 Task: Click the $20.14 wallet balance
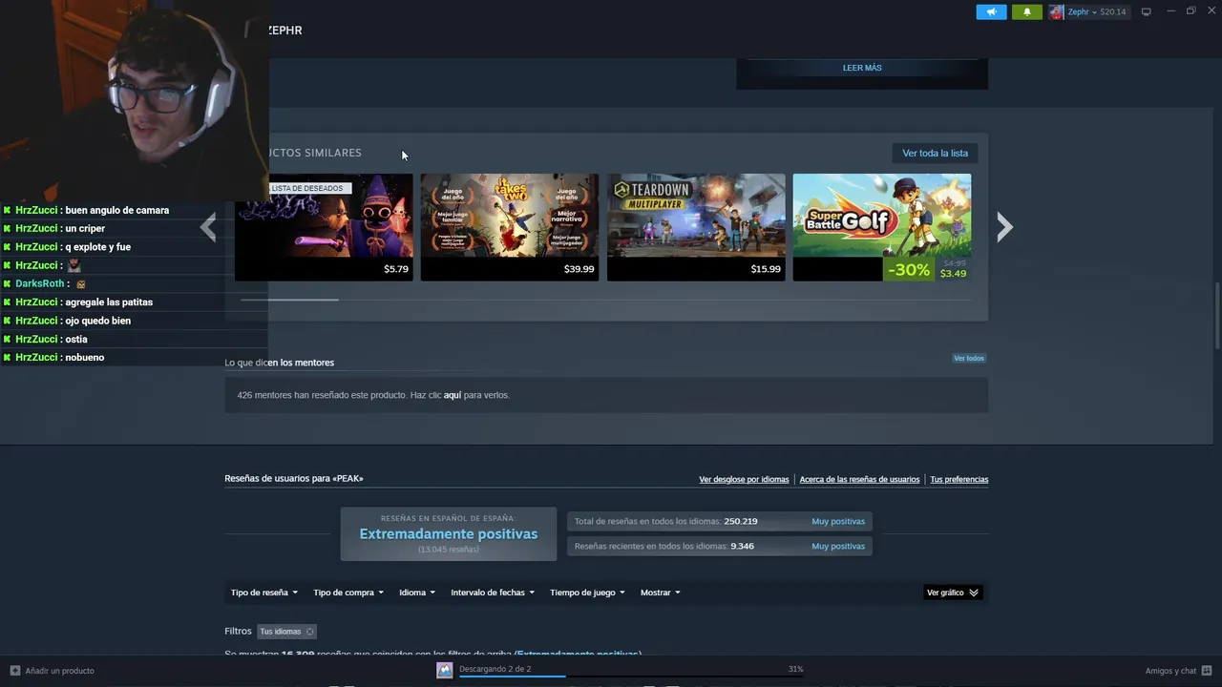(x=1113, y=11)
